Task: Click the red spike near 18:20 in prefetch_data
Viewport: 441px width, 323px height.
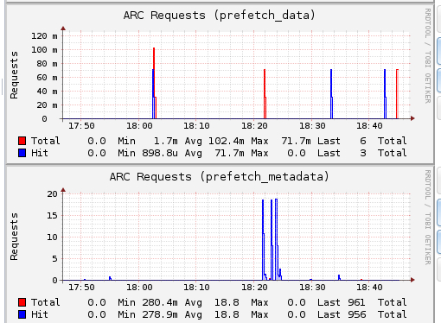Action: click(x=265, y=93)
